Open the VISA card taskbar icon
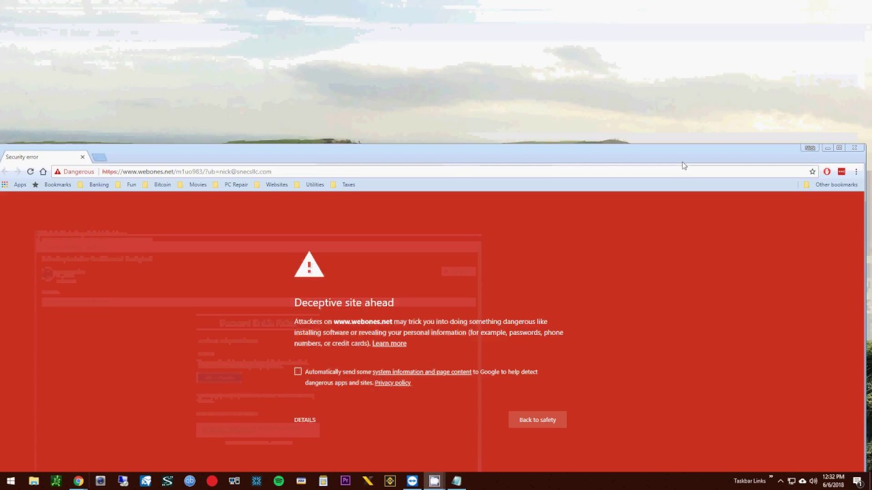 coord(300,481)
